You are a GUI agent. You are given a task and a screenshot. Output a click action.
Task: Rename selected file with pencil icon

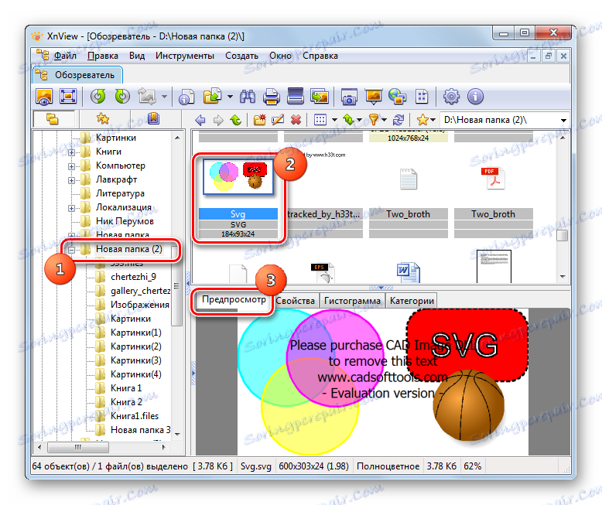[278, 120]
